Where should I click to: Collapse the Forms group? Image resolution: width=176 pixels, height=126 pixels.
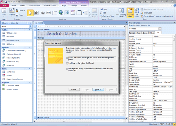click(x=30, y=69)
